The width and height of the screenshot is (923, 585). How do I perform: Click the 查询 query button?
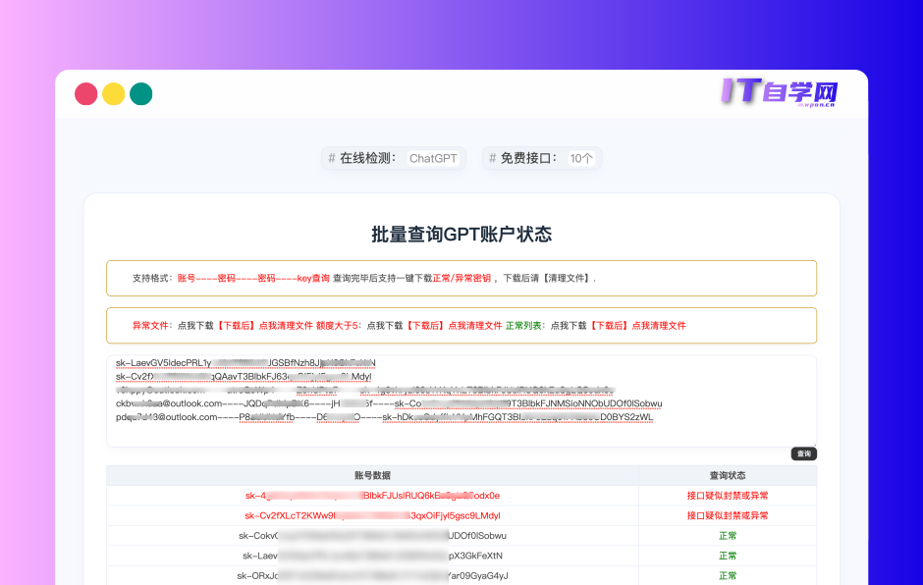click(x=803, y=453)
